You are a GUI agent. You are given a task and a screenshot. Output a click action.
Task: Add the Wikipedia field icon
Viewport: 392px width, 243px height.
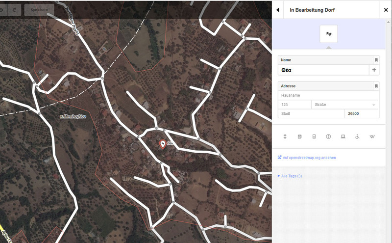(x=372, y=136)
